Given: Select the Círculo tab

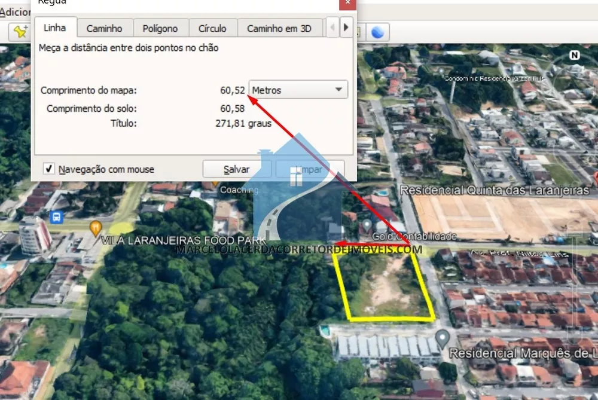Looking at the screenshot, I should [213, 28].
